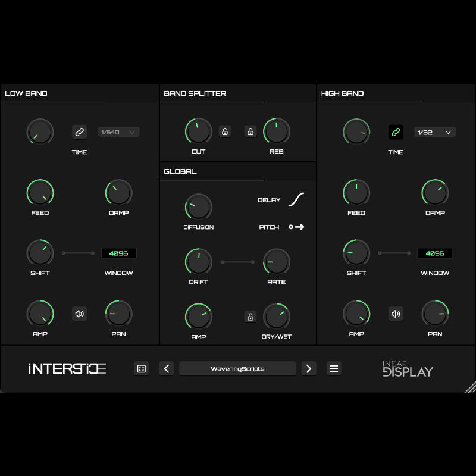
Task: Click the High Band speaker solo icon
Action: [x=396, y=314]
